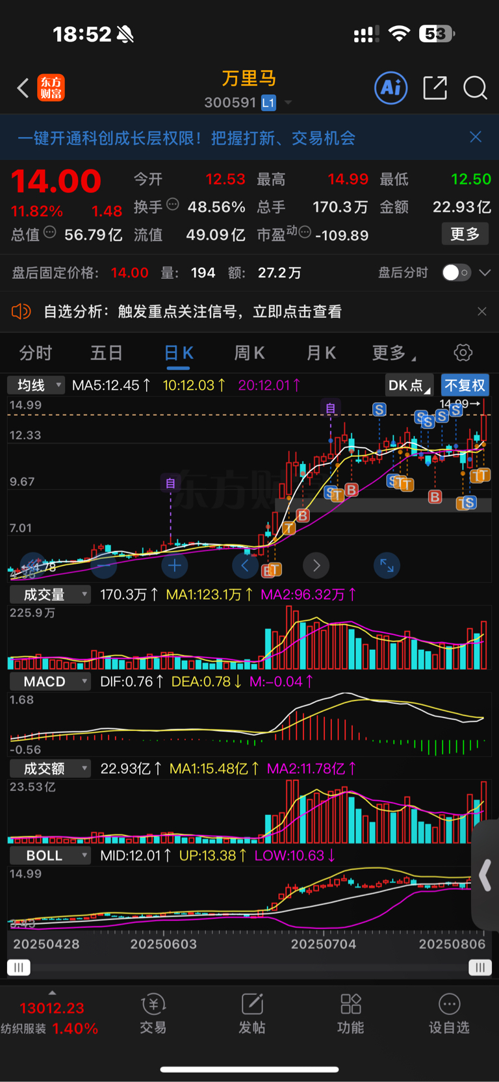Screen dimensions: 499x1082
Task: Open the 不复权 adjustment selector
Action: coord(465,385)
